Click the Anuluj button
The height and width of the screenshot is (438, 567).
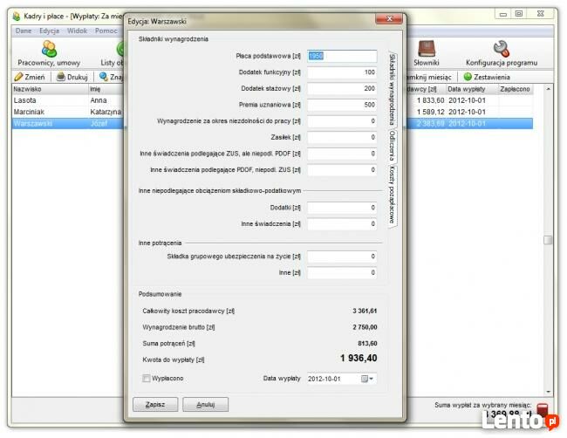[205, 404]
